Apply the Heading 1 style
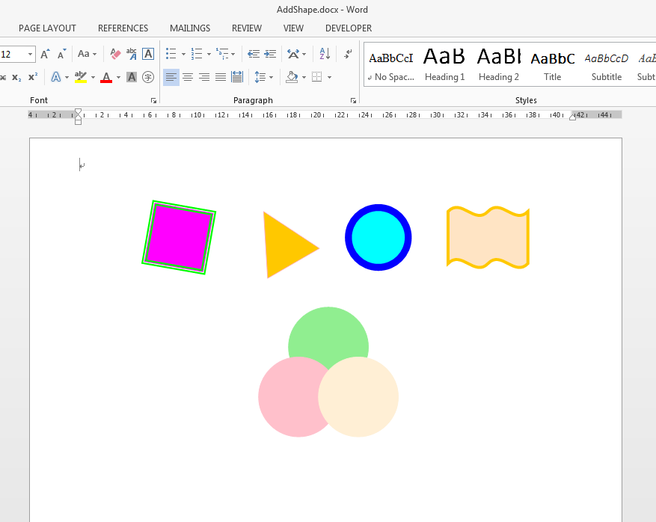This screenshot has height=522, width=656. [x=444, y=64]
